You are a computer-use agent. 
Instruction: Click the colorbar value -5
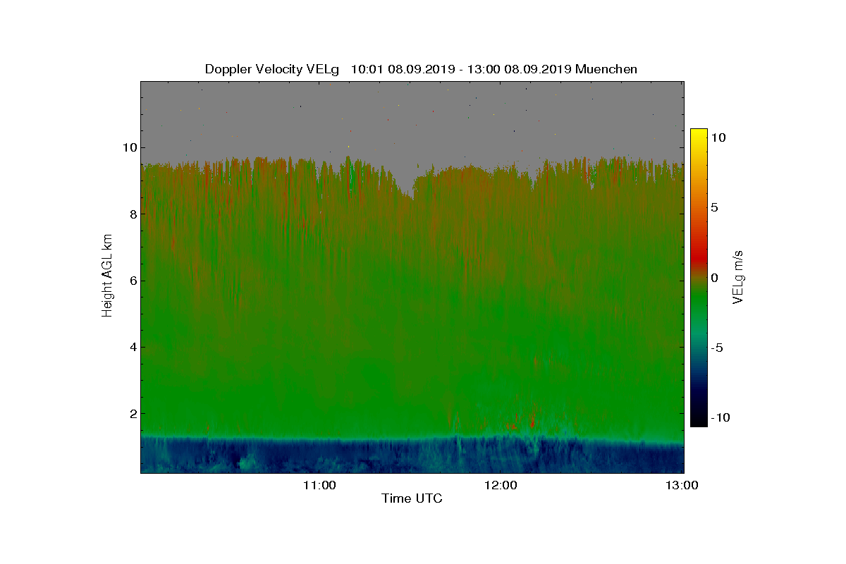(x=718, y=348)
